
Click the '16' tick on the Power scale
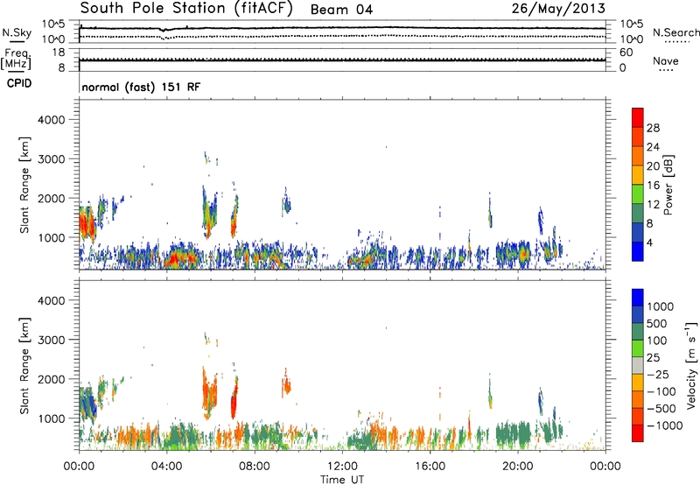(653, 186)
